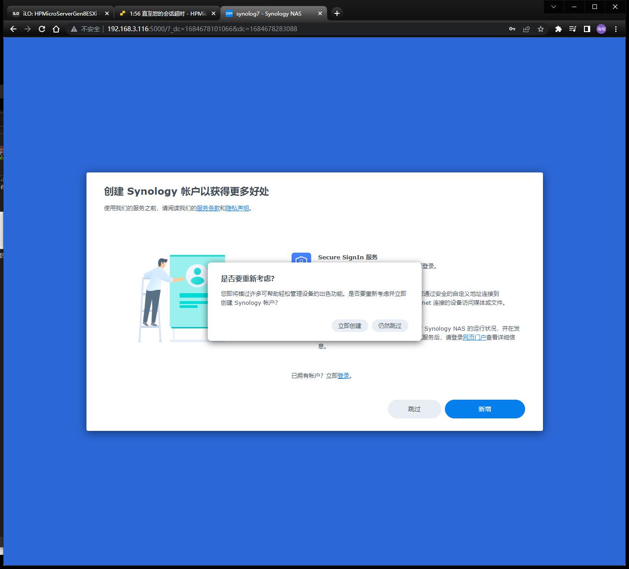Click the 不安全 site security indicator
The image size is (629, 569).
(x=87, y=29)
